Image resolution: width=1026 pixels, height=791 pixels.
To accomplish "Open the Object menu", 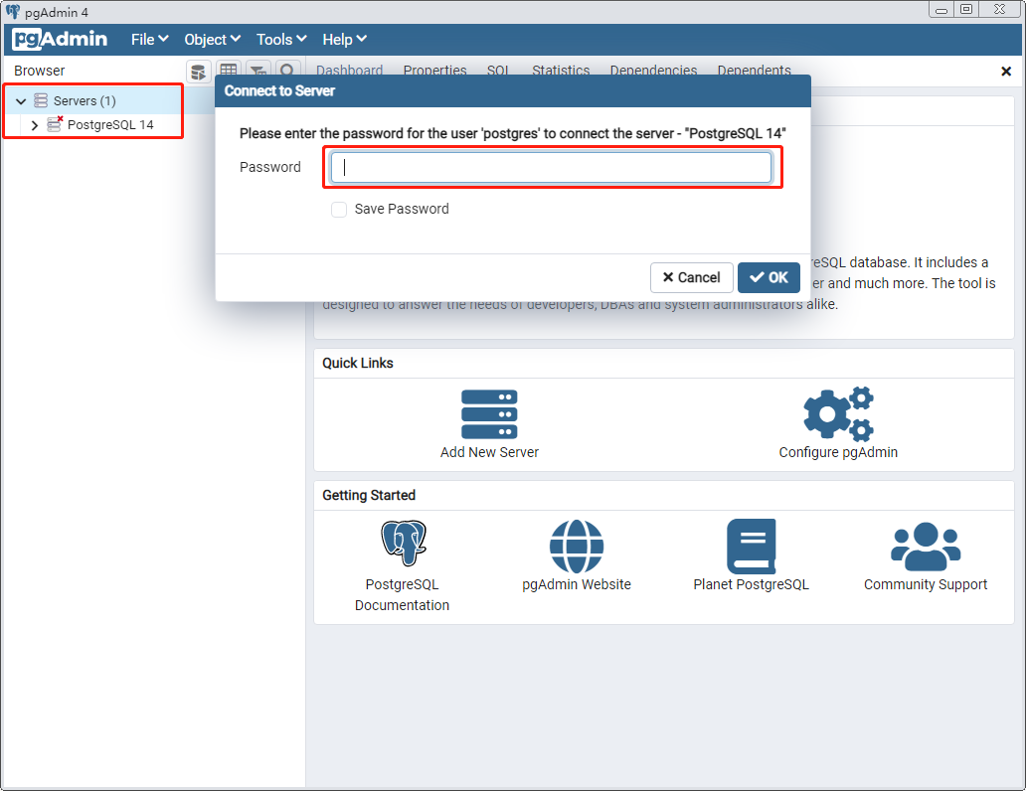I will [x=212, y=40].
